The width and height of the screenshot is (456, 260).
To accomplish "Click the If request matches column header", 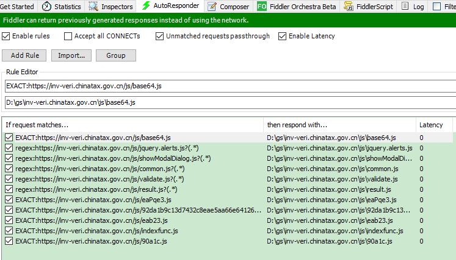I will [x=133, y=125].
